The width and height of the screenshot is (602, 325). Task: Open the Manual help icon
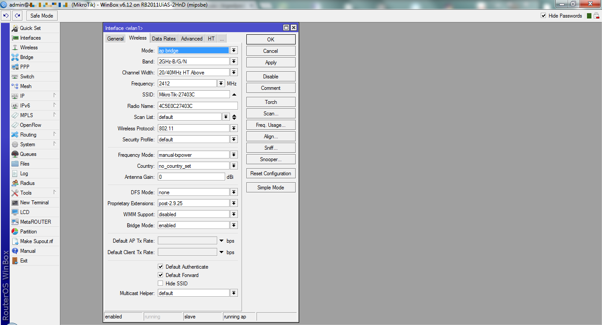pos(15,251)
